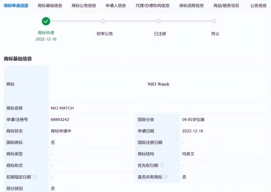Click the 国际商标 field label
The width and height of the screenshot is (271, 192).
pyautogui.click(x=14, y=143)
